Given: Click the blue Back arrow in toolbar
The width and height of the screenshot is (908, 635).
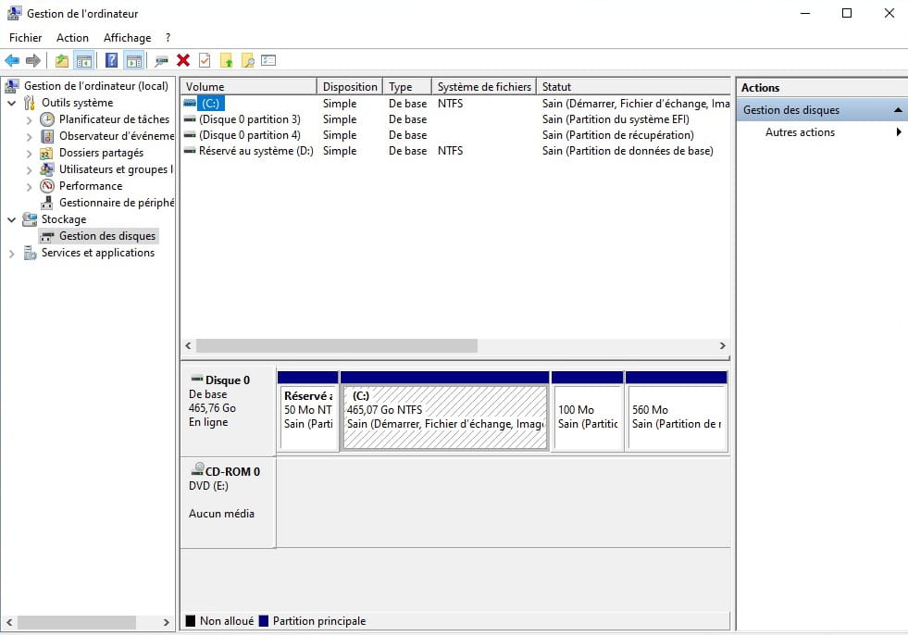Looking at the screenshot, I should [x=12, y=61].
